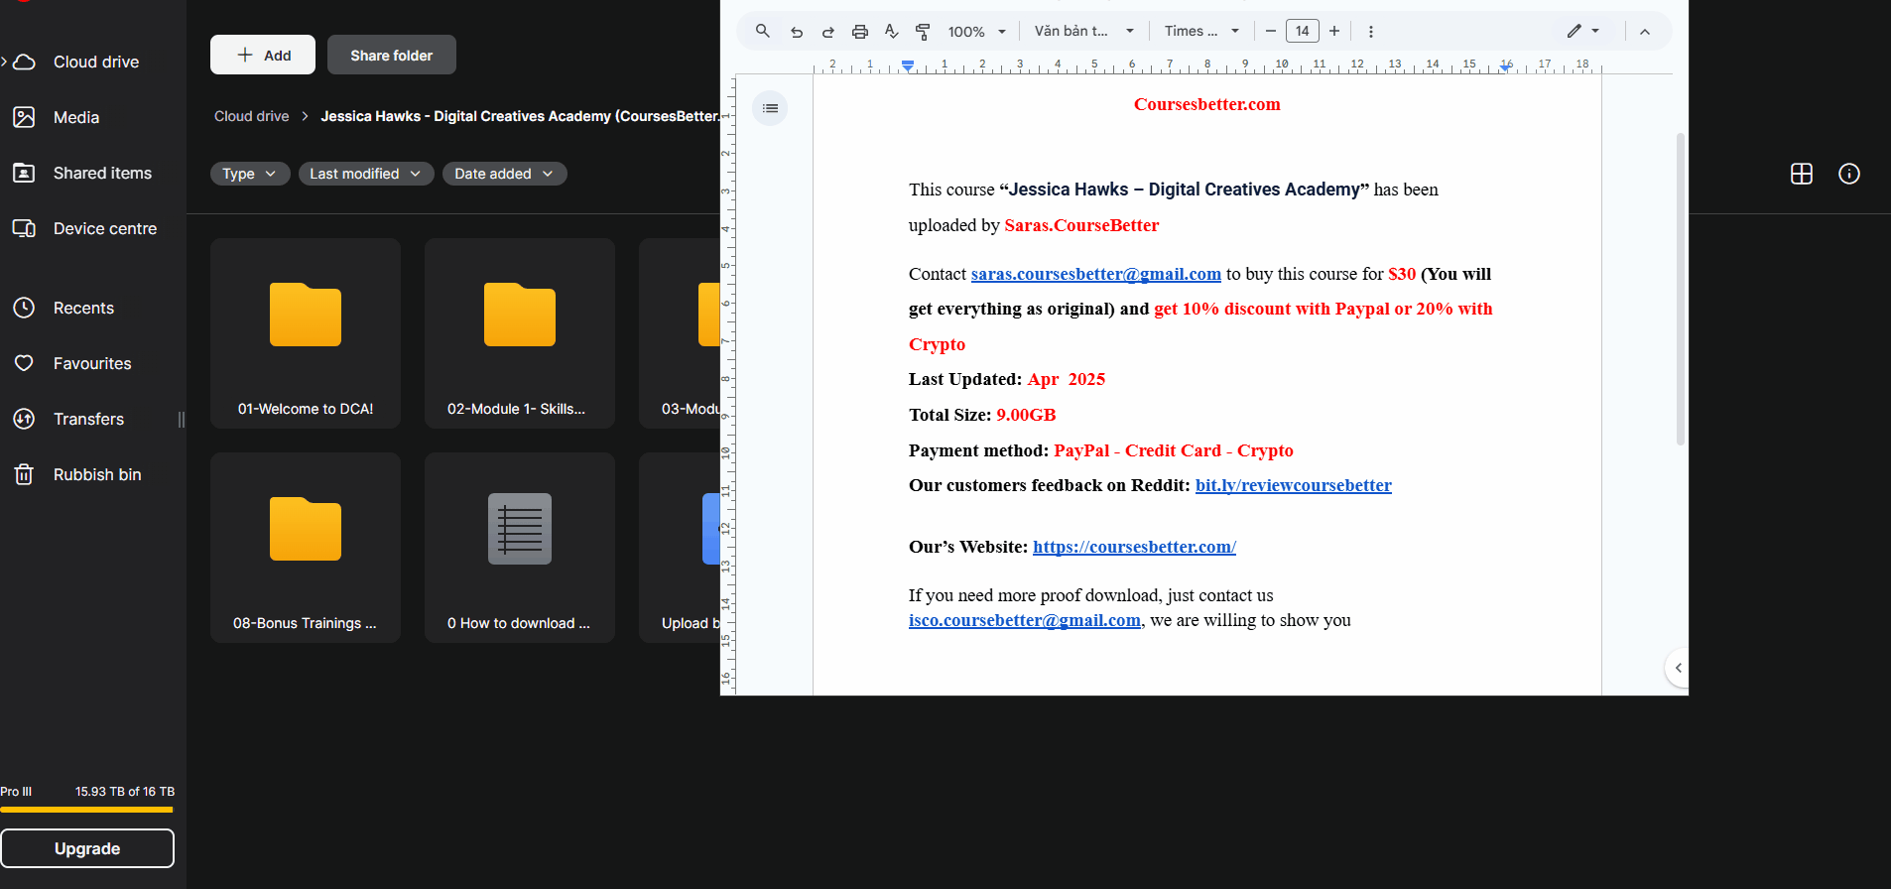Open the Type filter dropdown
1891x889 pixels.
point(249,174)
